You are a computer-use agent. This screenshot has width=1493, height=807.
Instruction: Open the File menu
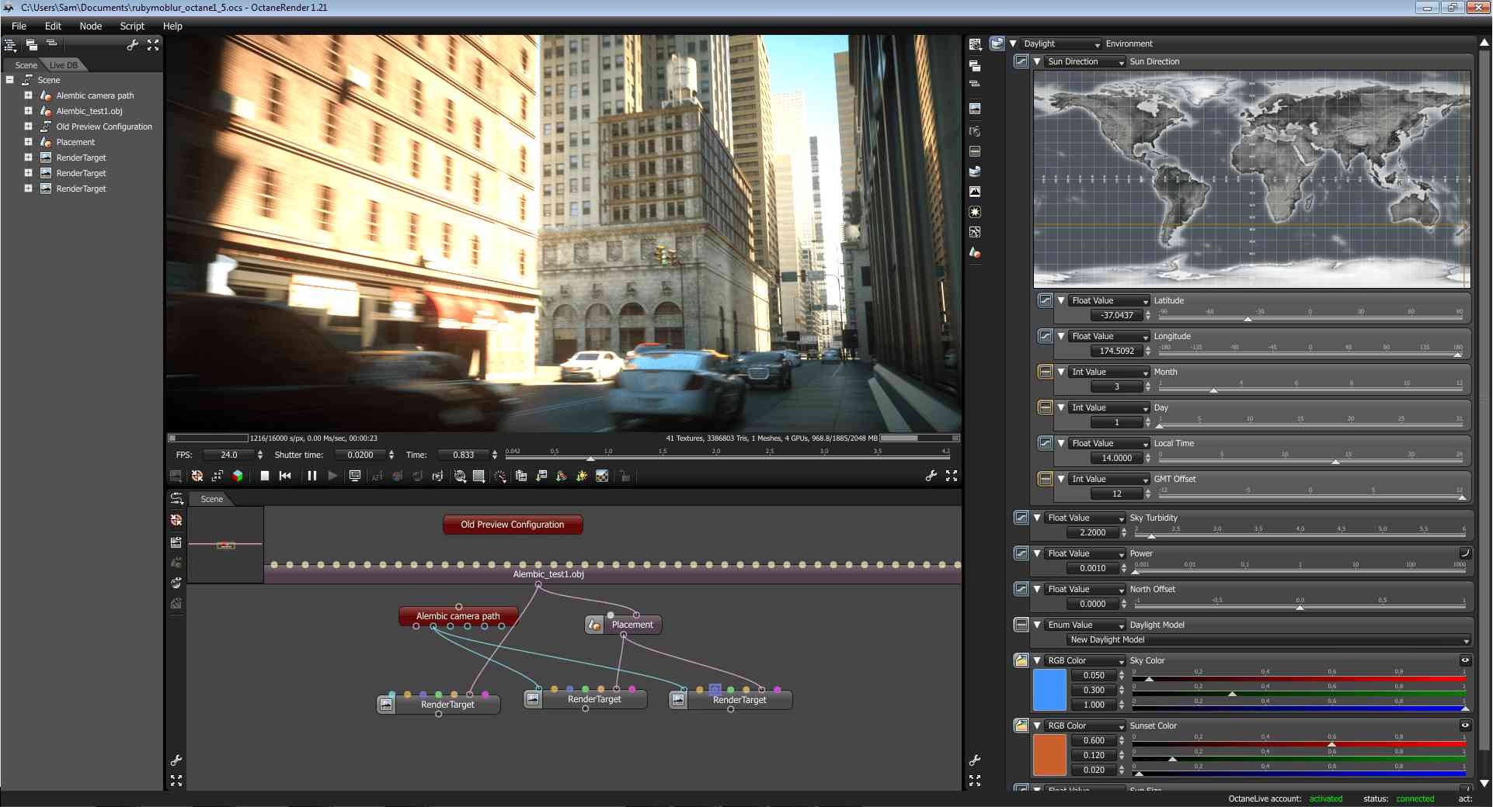point(19,26)
